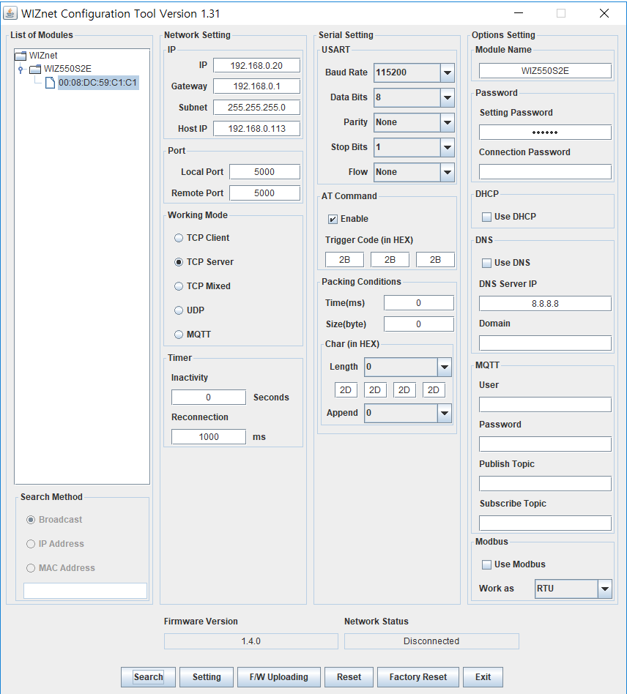Click the DNS Server IP field

(x=545, y=304)
